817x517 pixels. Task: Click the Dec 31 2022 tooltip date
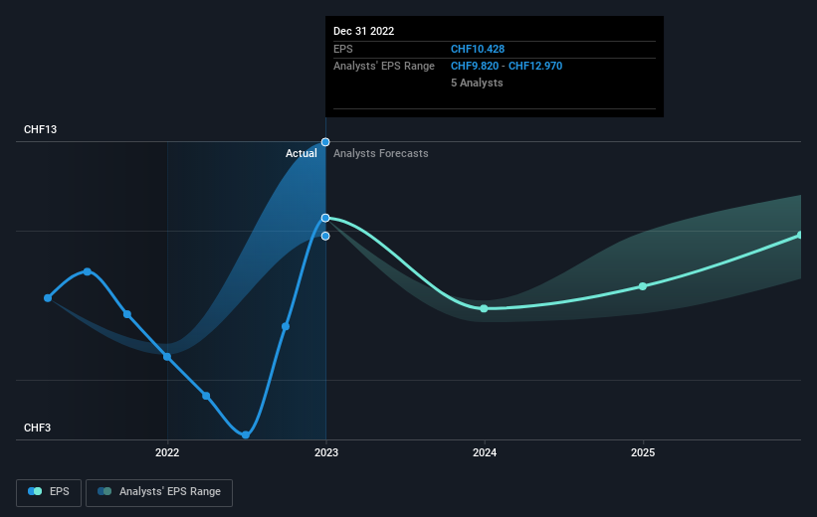click(x=363, y=31)
